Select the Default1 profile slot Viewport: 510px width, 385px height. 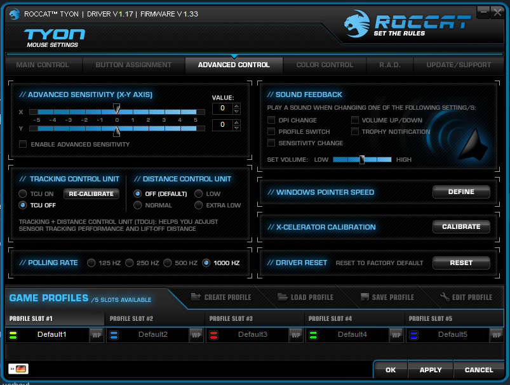51,335
